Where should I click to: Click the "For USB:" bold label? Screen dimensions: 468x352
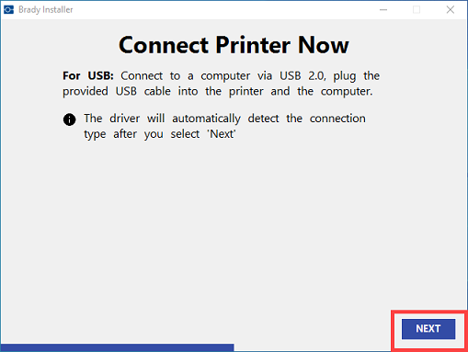88,75
